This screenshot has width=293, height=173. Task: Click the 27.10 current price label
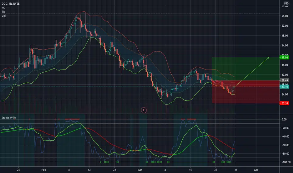[x=285, y=87]
